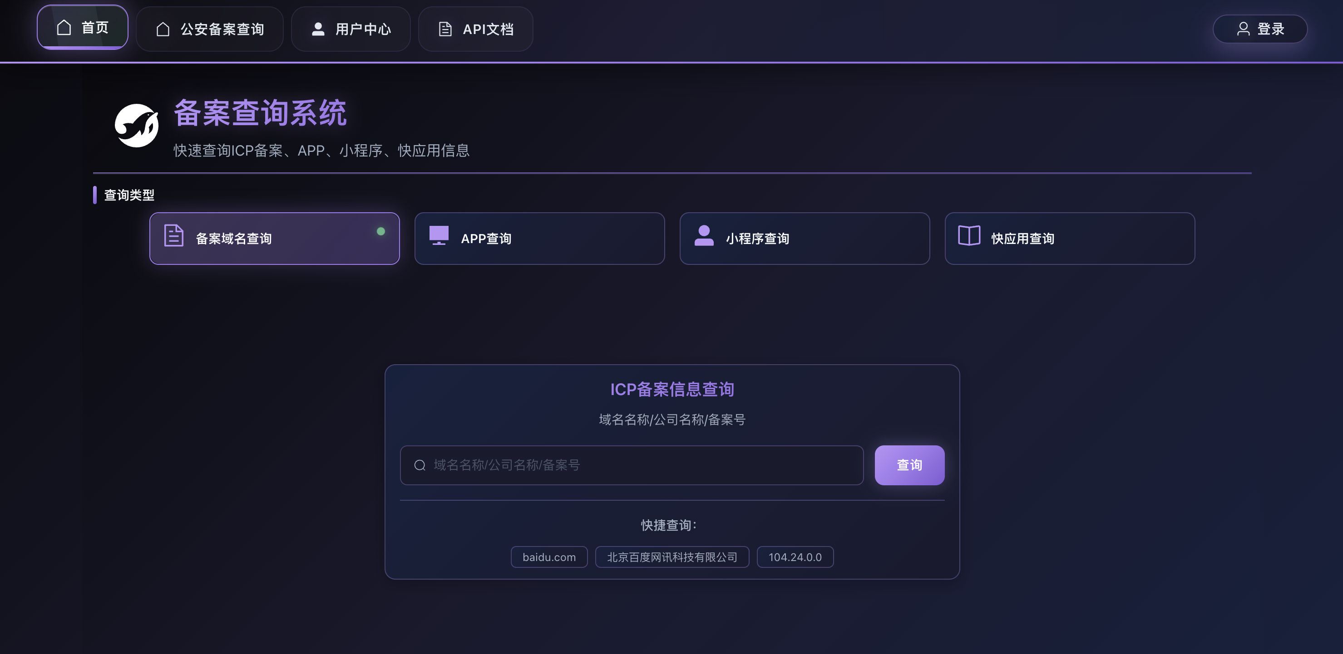Click the purple 查询 button
The width and height of the screenshot is (1343, 654).
pyautogui.click(x=909, y=465)
